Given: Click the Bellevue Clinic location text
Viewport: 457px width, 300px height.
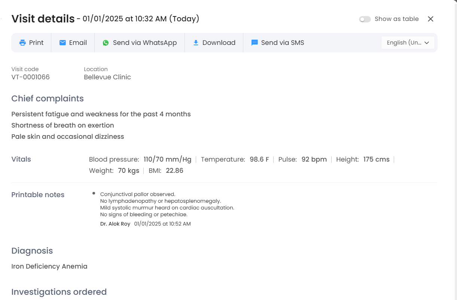Looking at the screenshot, I should pos(107,77).
